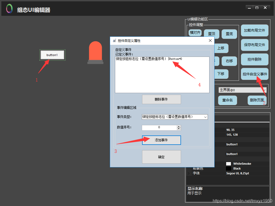
Task: Select the defined event entry Button=0
Action: tap(149, 59)
